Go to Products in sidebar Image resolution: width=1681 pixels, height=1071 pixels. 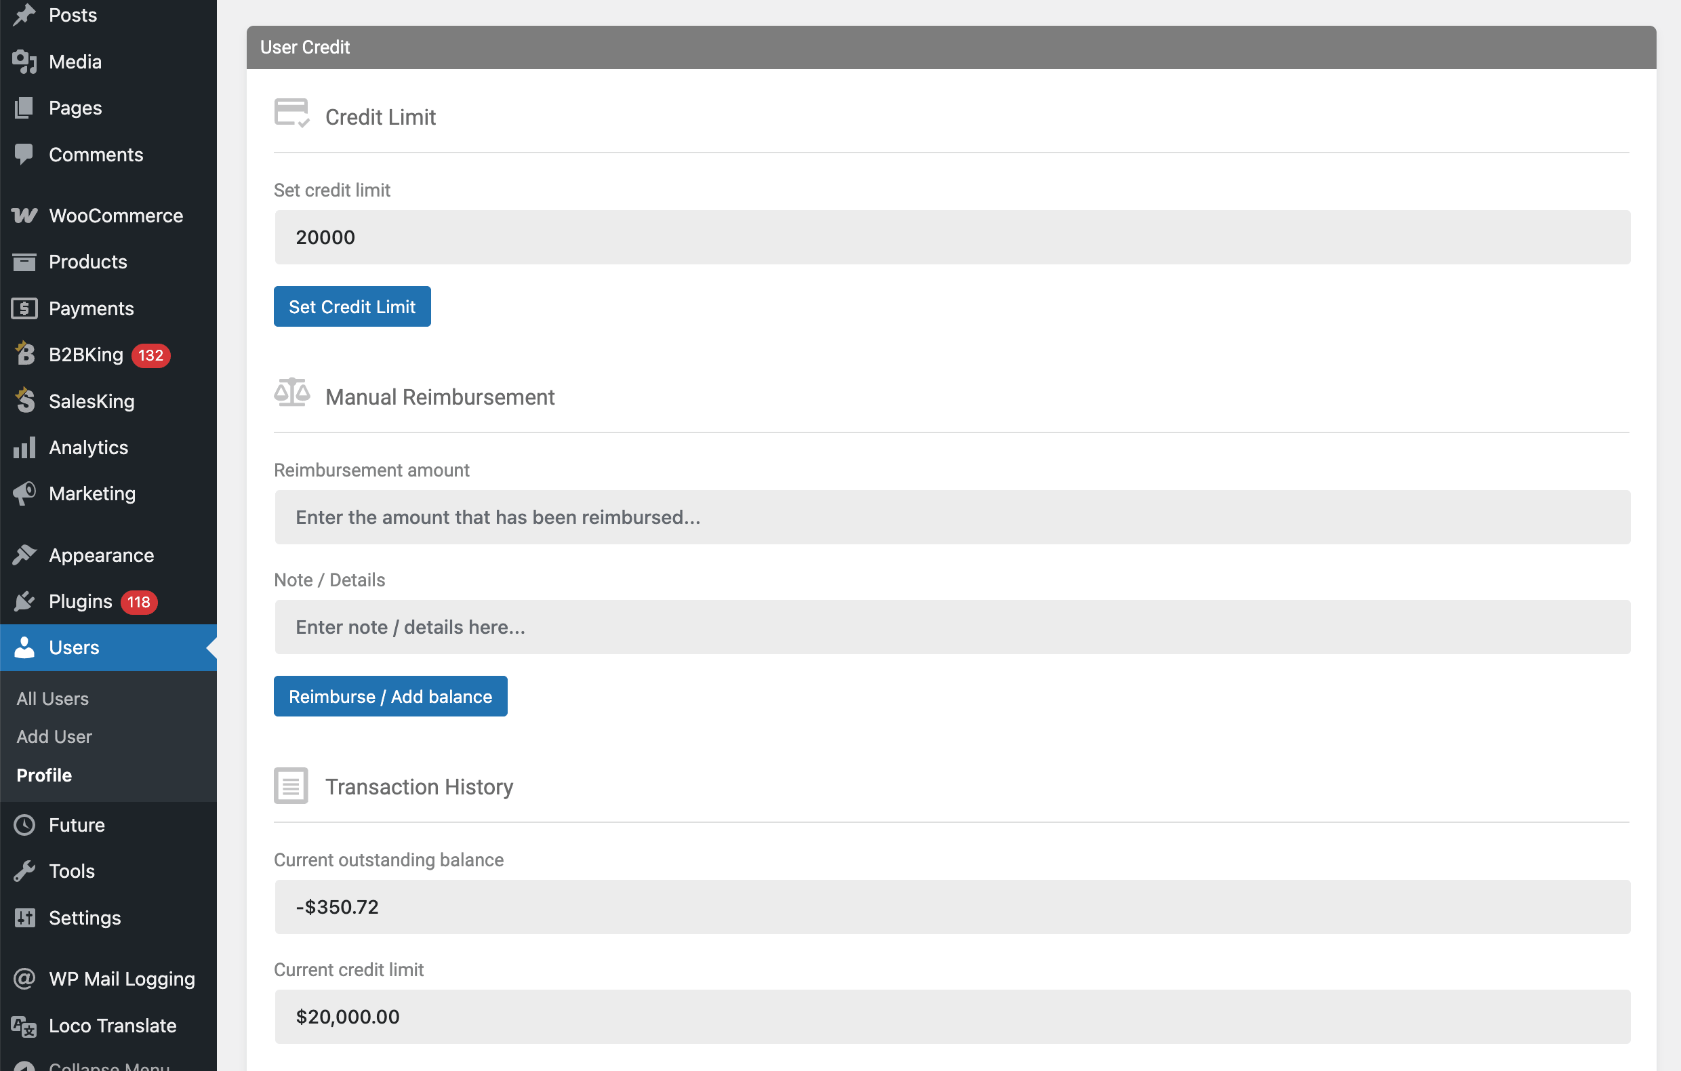pos(88,262)
